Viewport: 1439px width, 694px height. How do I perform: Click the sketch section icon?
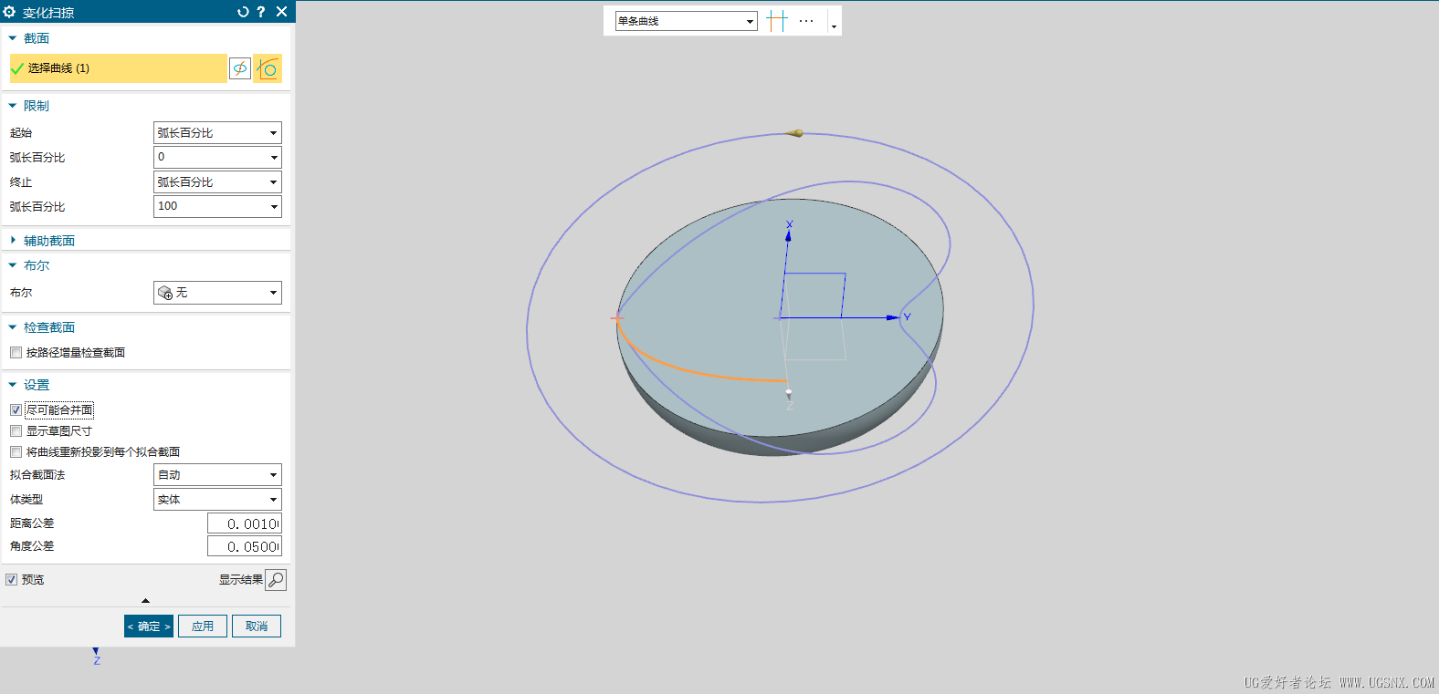[x=240, y=68]
